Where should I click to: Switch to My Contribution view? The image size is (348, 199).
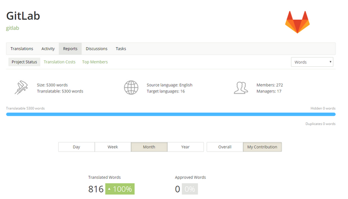pyautogui.click(x=262, y=147)
